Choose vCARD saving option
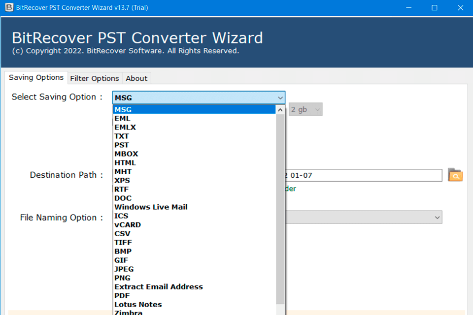 coord(194,225)
